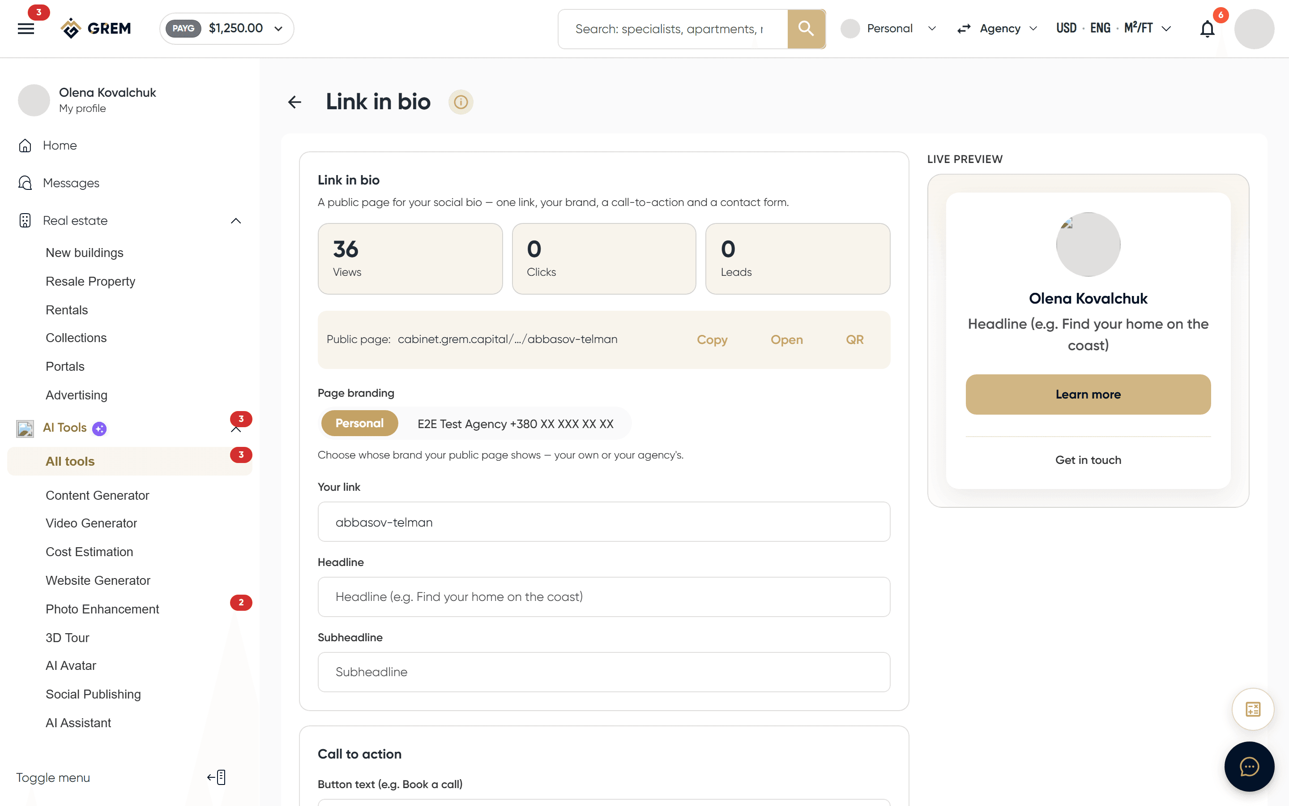Click Learn more in live preview

pyautogui.click(x=1088, y=394)
